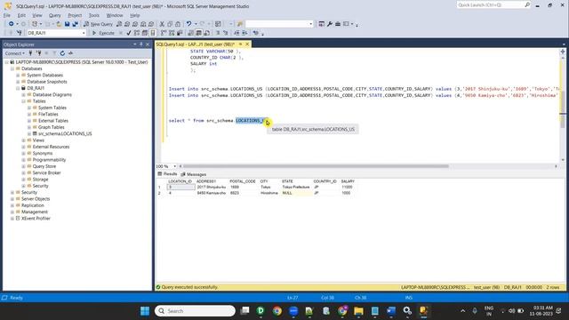
Task: Click the Save file icon
Action: coord(68,24)
